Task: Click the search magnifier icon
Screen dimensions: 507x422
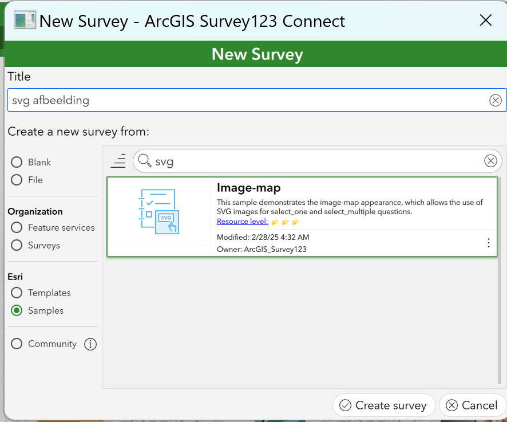Action: click(144, 160)
